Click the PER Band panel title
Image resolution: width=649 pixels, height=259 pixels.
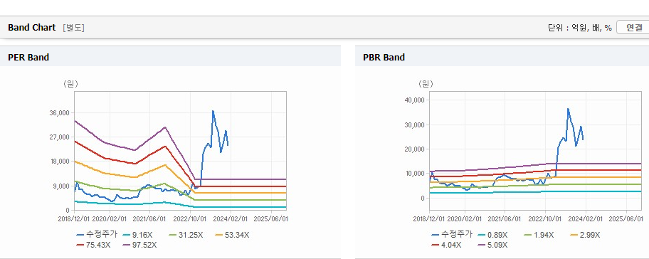(x=28, y=58)
